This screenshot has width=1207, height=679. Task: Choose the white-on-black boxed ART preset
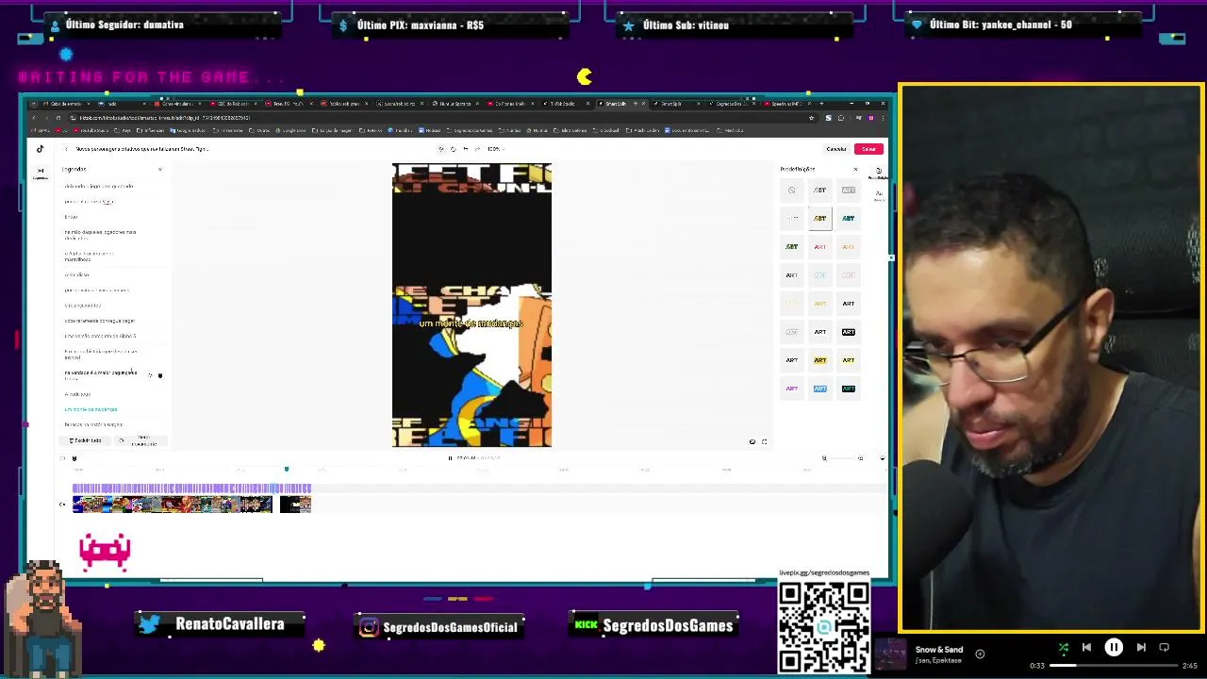849,332
